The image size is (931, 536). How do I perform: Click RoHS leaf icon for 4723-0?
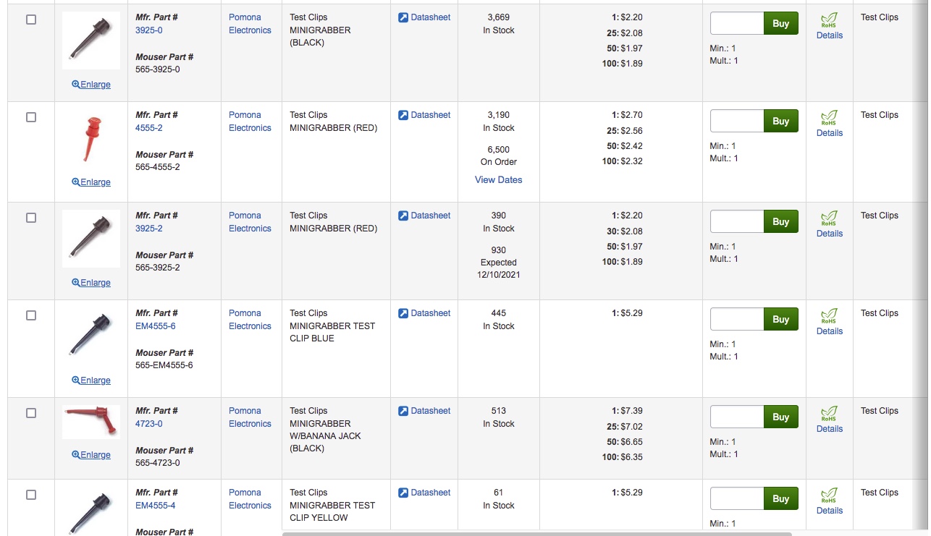(829, 414)
